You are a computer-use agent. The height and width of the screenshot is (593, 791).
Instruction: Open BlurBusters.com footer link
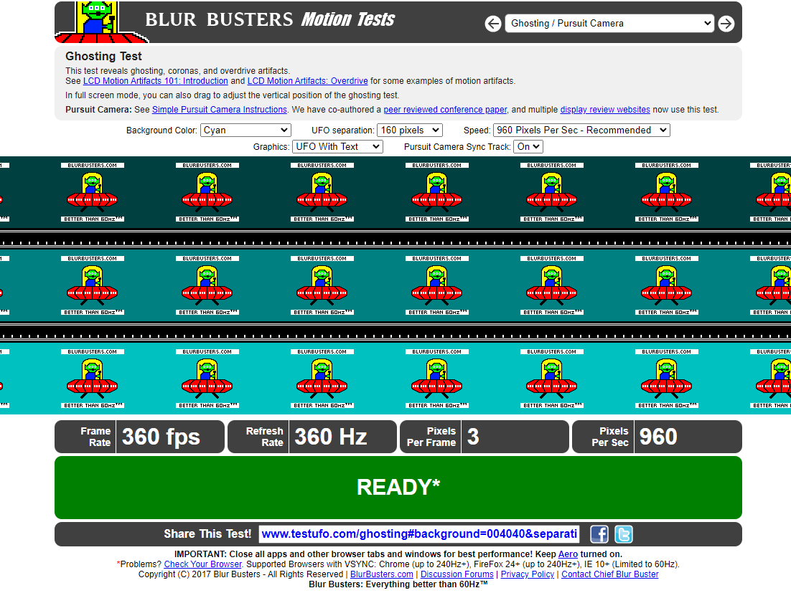click(x=381, y=574)
